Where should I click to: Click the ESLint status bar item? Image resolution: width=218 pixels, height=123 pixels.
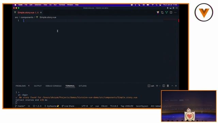[104, 106]
